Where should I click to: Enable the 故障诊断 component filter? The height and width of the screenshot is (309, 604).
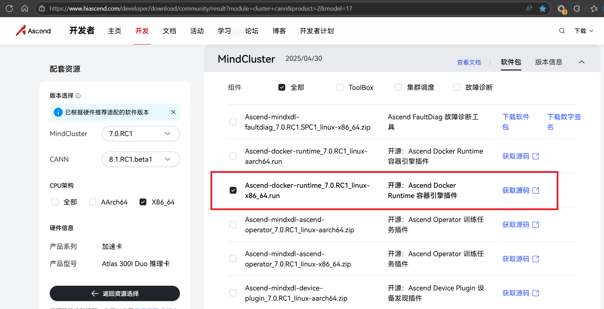pos(457,88)
